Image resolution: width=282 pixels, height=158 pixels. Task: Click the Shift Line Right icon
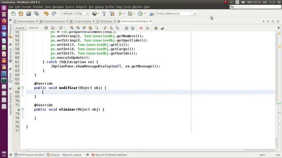tap(133, 28)
